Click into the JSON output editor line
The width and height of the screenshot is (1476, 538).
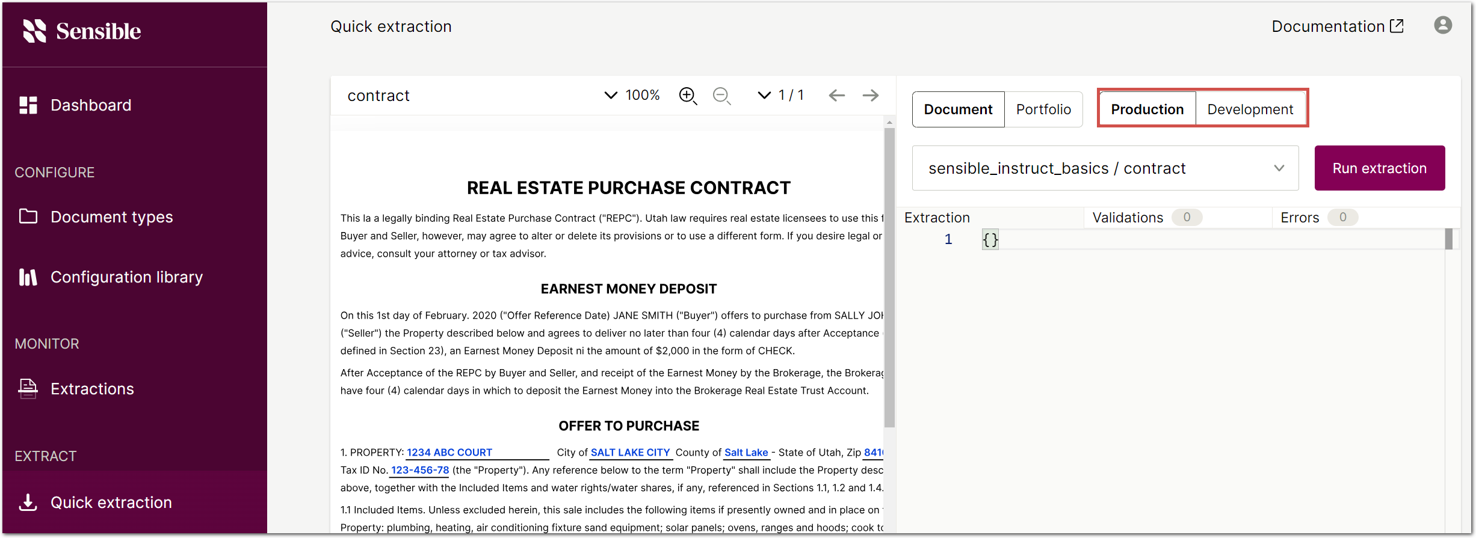1212,239
